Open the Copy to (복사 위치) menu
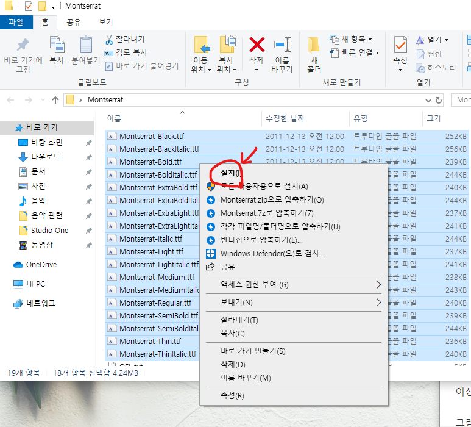Screen dimensions: 471x427 (x=227, y=55)
